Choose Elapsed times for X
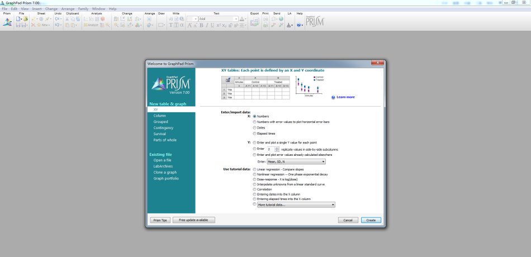Screen dimensions: 531x257 pos(255,134)
